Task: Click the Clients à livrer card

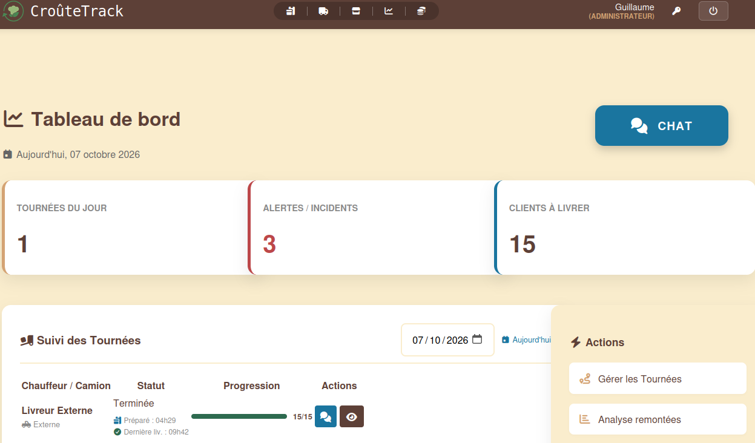Action: (624, 228)
